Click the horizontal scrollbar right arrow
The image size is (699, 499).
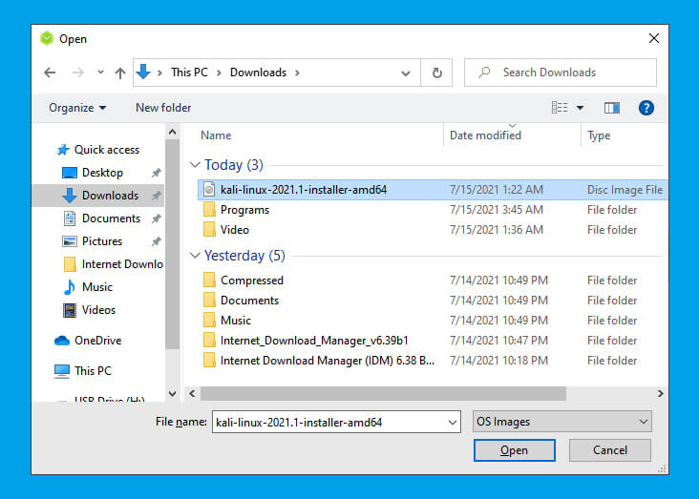660,393
